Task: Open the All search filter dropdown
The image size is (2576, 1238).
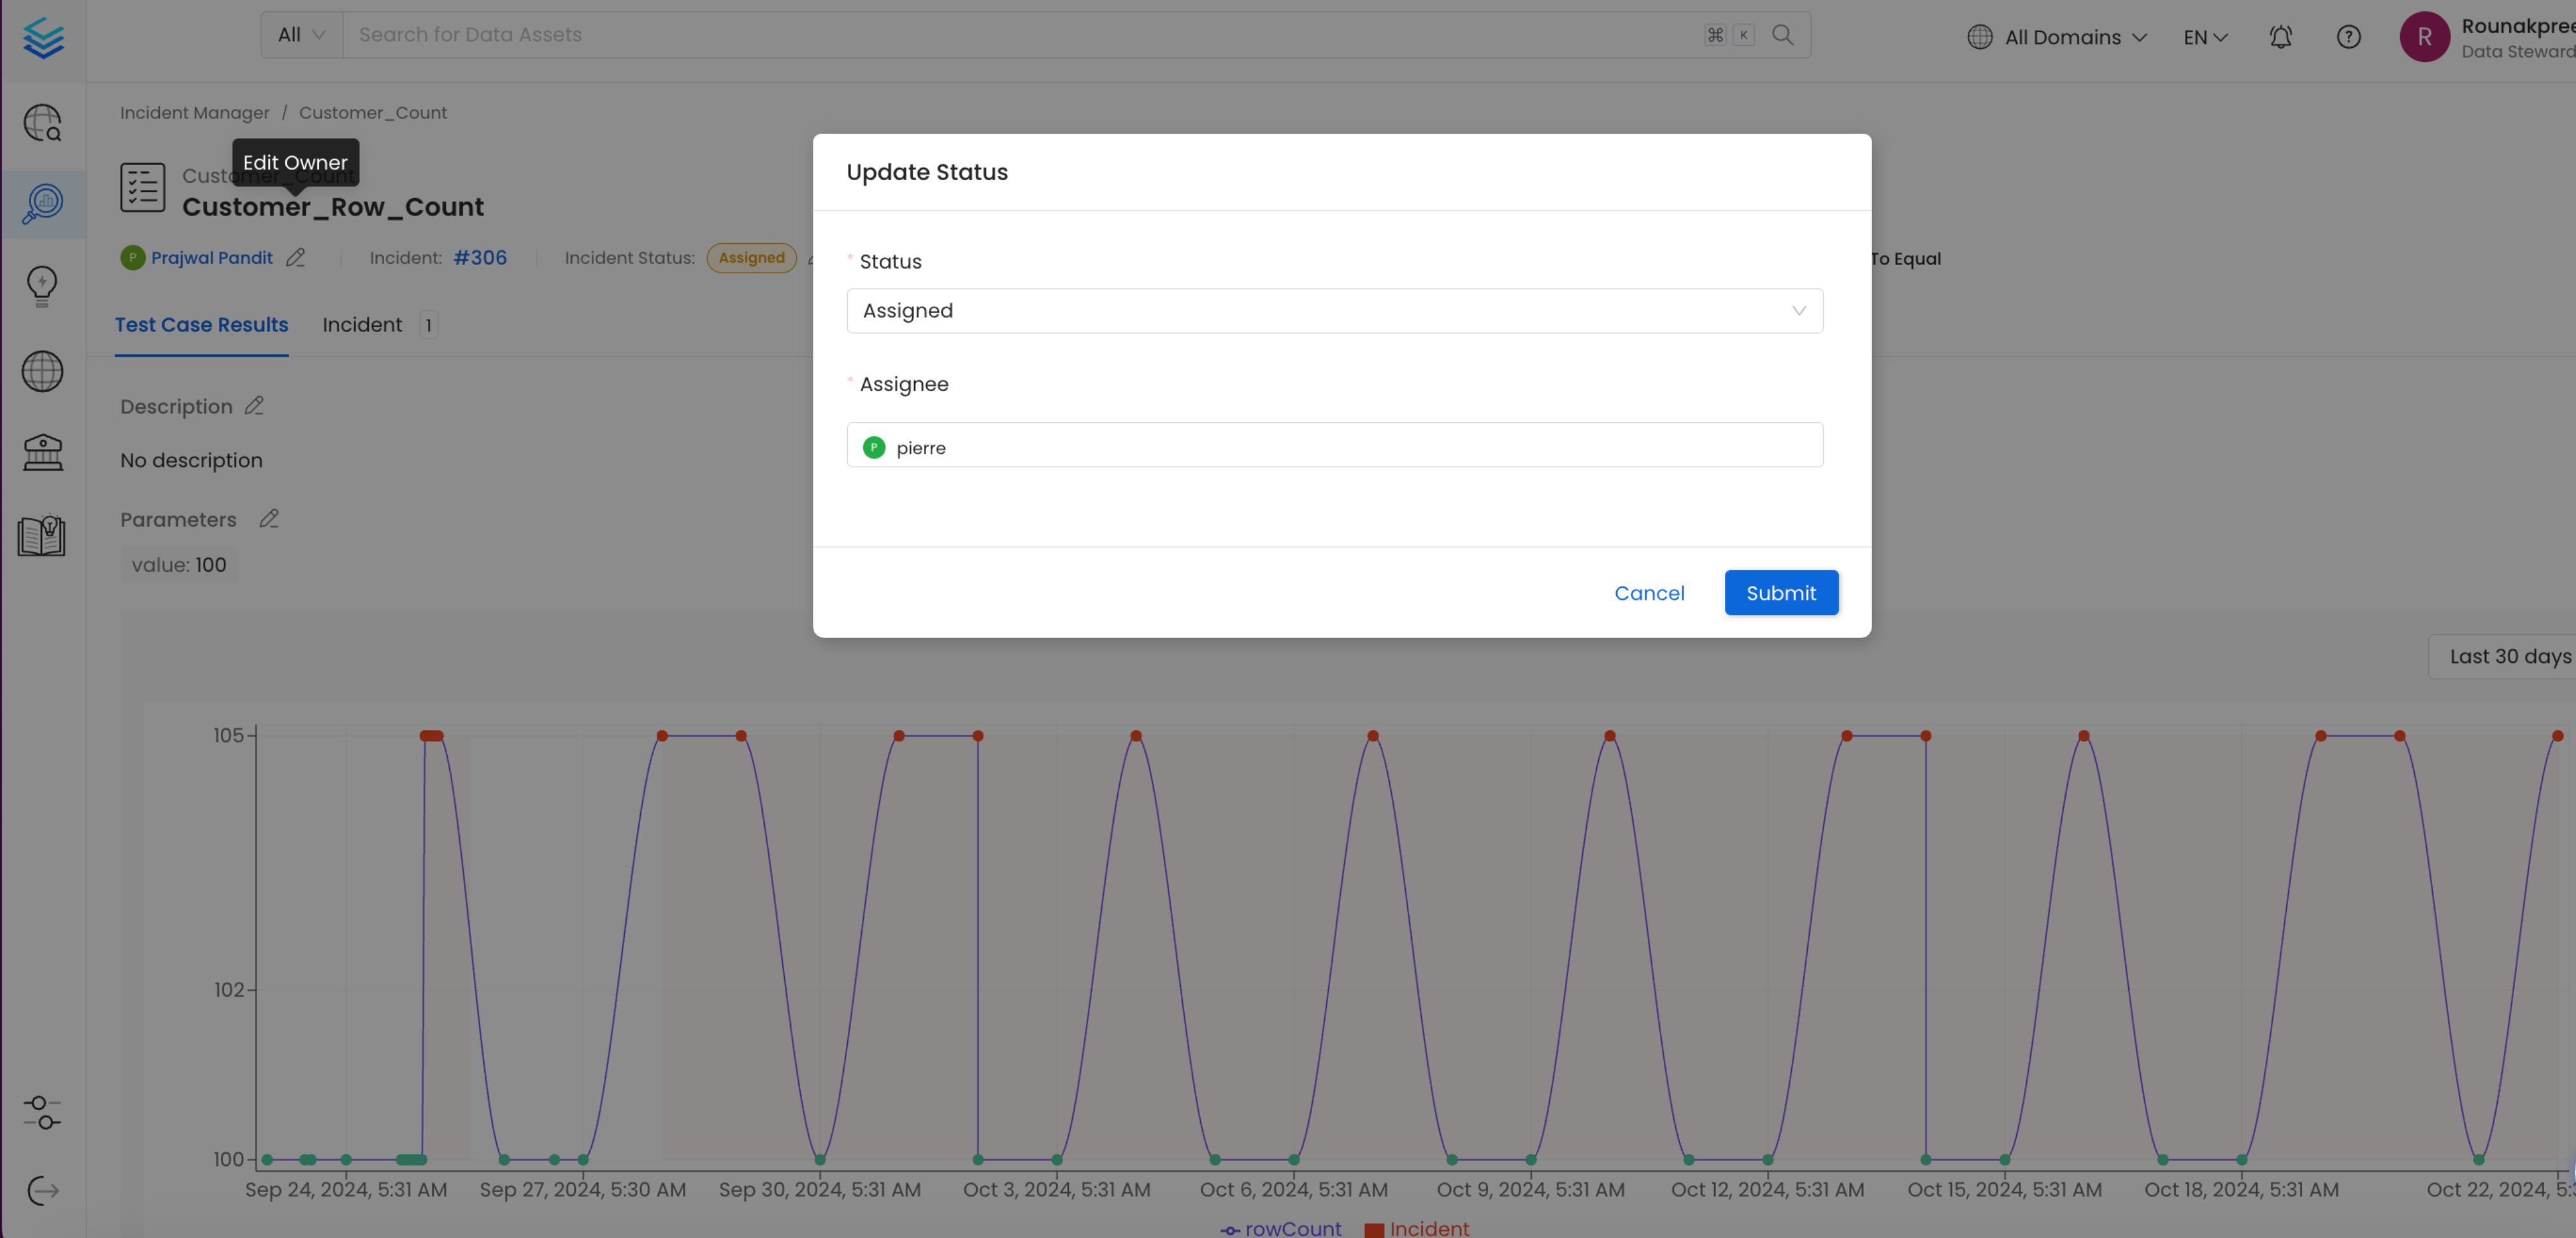Action: pyautogui.click(x=301, y=35)
